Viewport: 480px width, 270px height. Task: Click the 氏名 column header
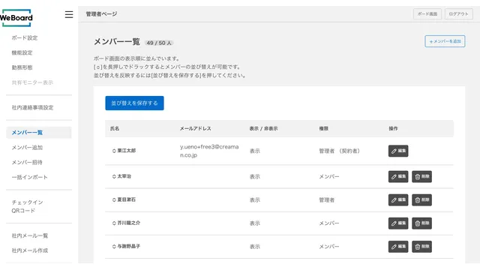(115, 128)
